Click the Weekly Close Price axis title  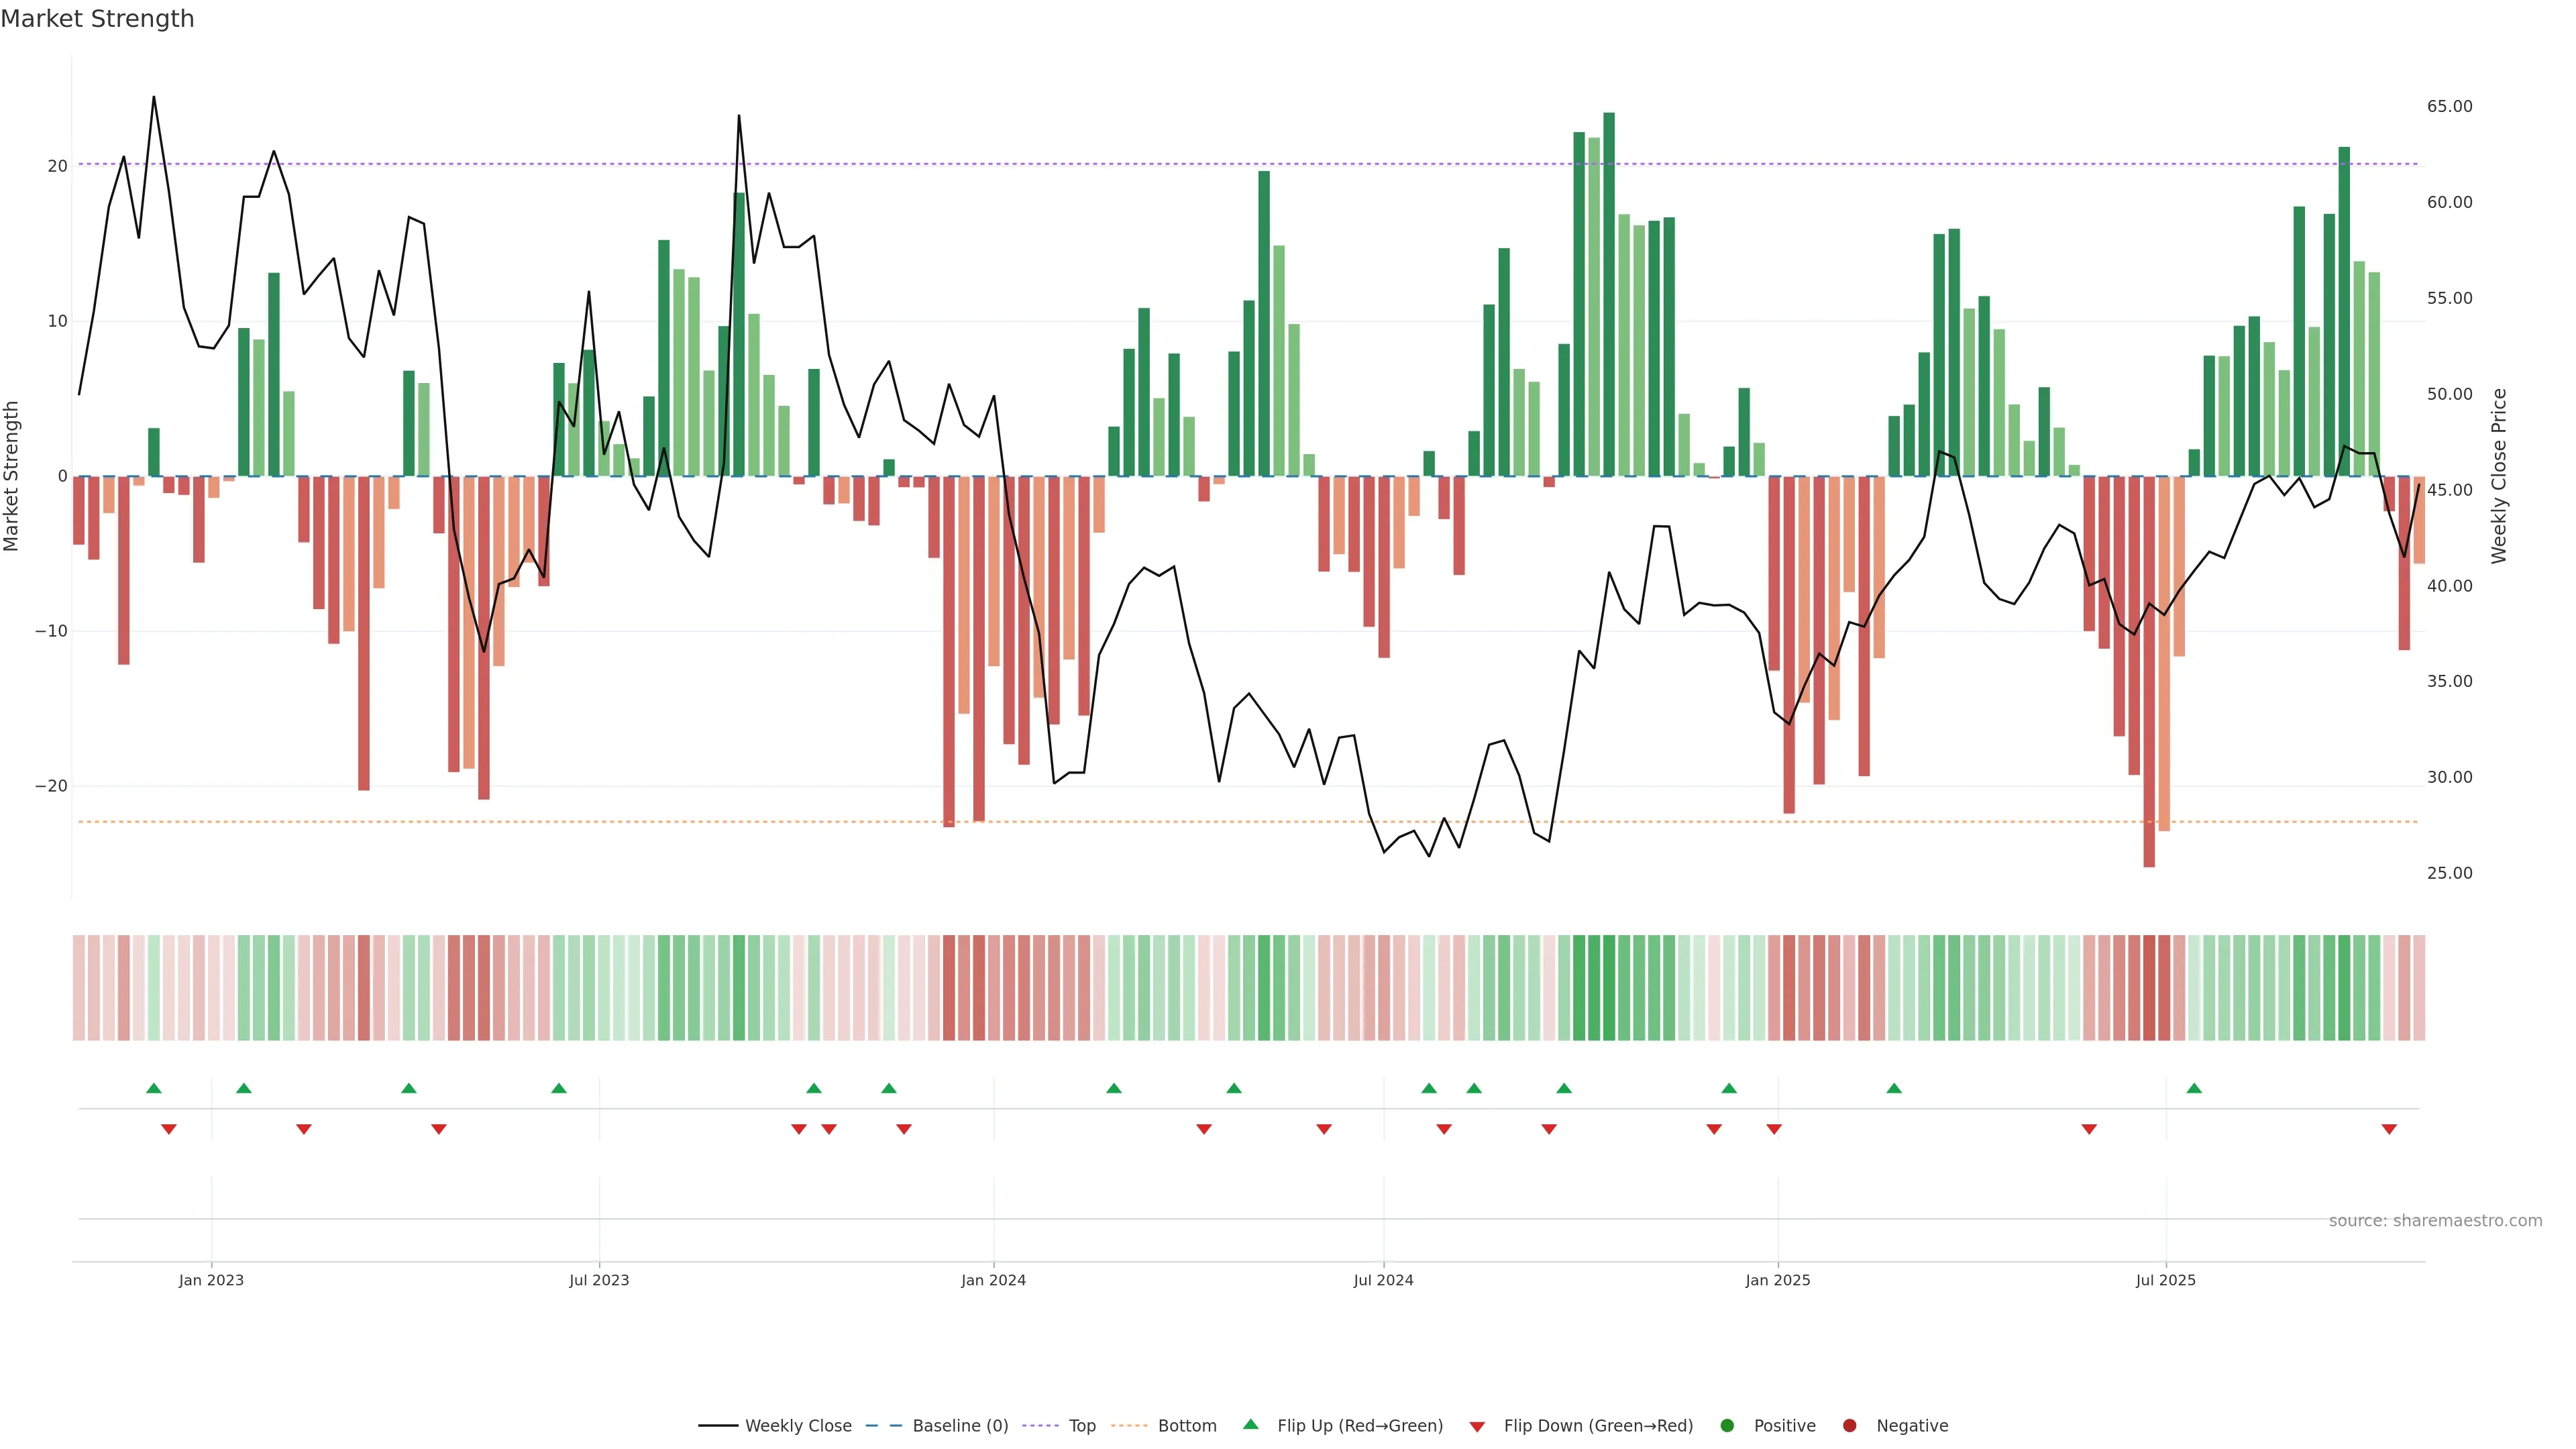pos(2499,476)
